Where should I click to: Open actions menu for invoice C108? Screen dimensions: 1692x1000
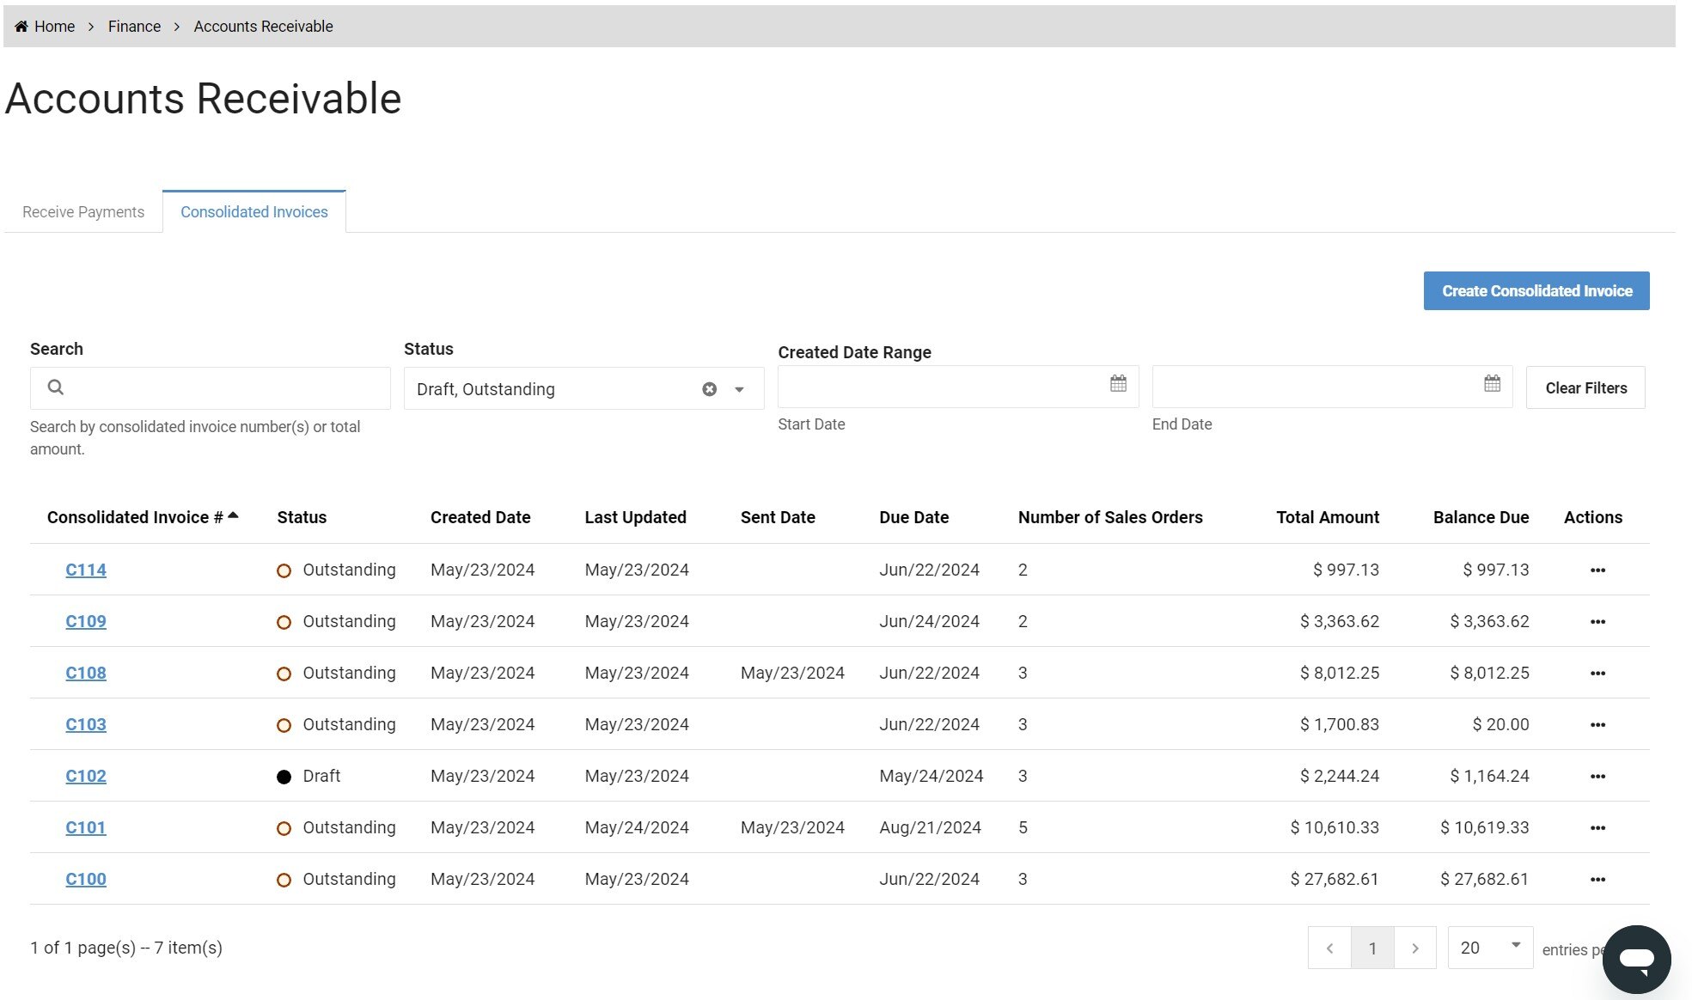coord(1597,674)
